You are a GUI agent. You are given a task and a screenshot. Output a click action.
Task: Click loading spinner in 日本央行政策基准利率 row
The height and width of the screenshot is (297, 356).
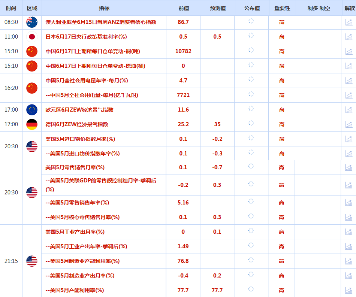click(x=251, y=36)
